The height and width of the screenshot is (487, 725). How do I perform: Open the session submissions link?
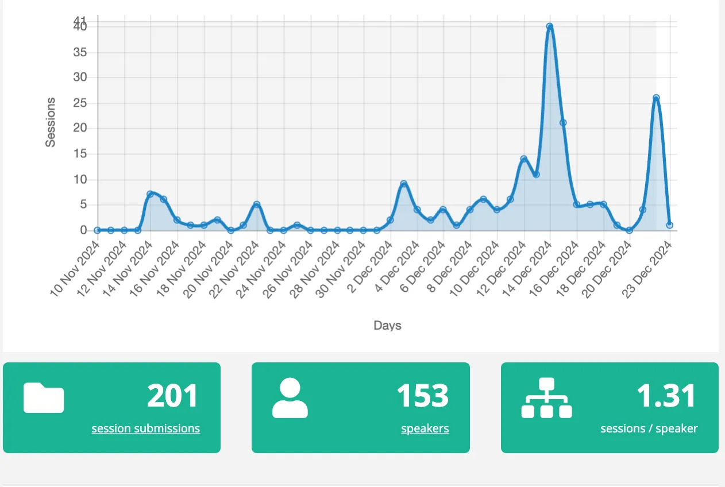(145, 428)
